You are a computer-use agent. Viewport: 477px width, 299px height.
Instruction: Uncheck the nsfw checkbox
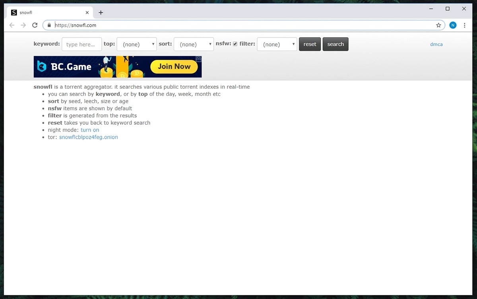(x=235, y=44)
